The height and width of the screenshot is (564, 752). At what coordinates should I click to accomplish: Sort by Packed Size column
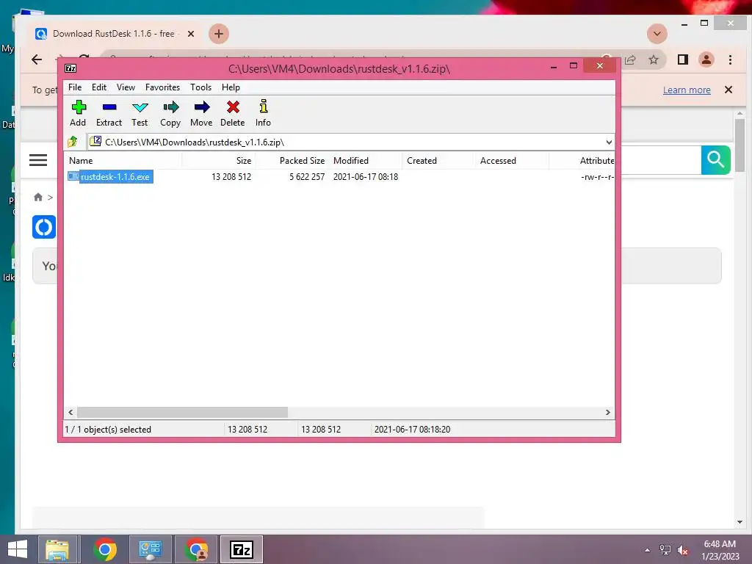click(x=292, y=161)
